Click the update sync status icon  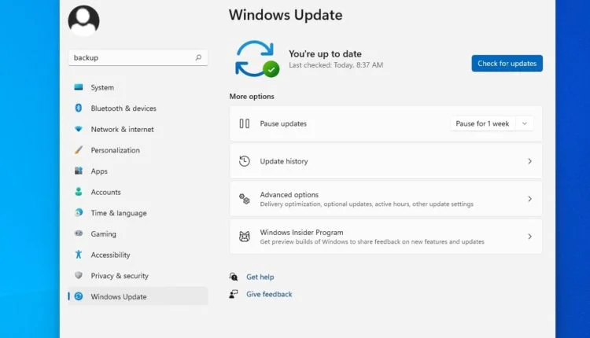[256, 59]
